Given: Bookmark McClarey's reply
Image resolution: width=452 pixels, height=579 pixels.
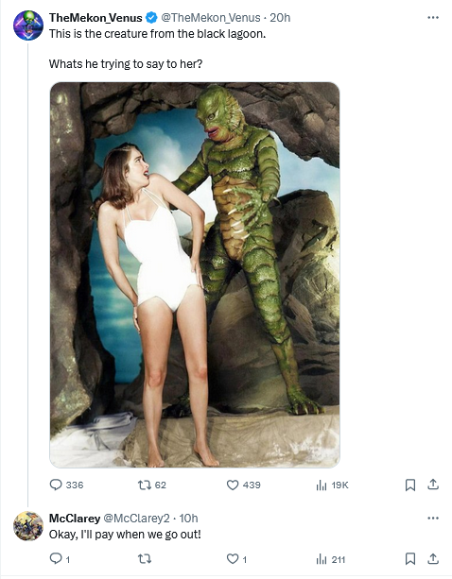Looking at the screenshot, I should [x=410, y=559].
